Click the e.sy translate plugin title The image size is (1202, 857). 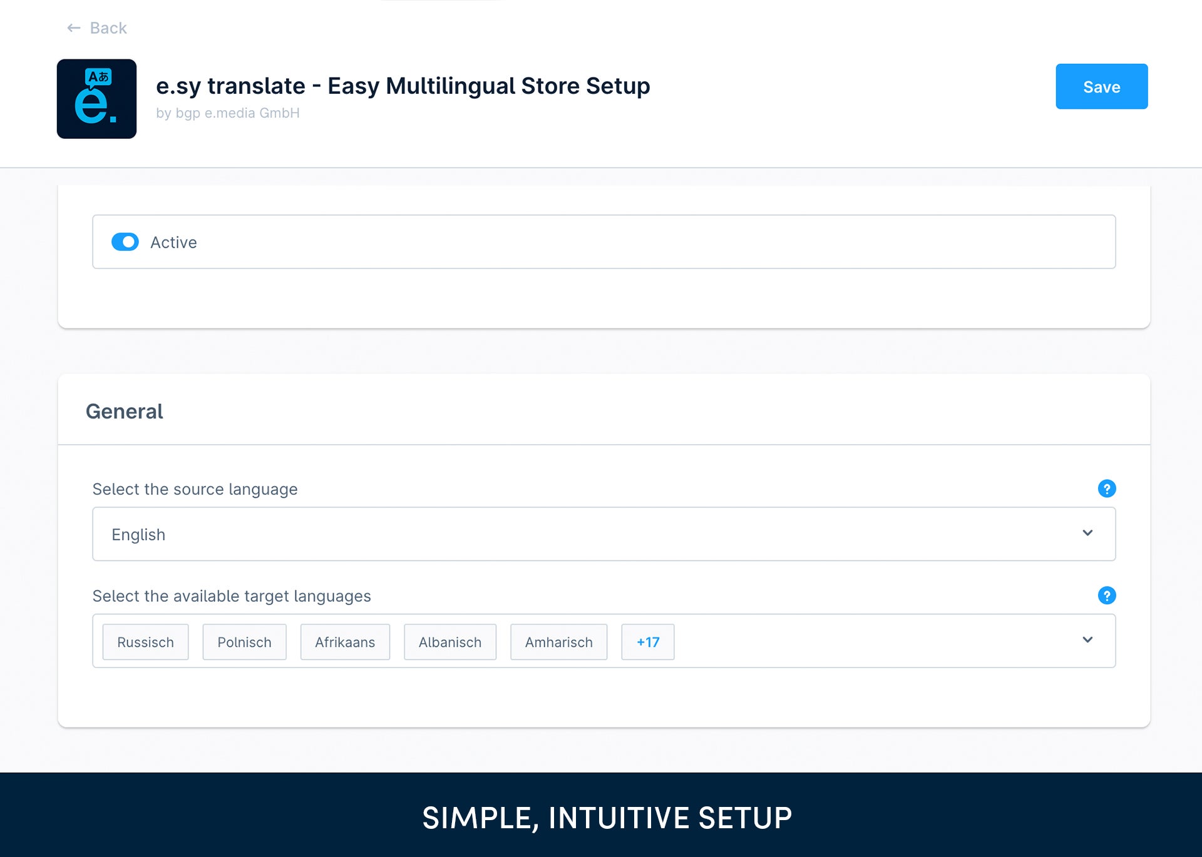403,86
